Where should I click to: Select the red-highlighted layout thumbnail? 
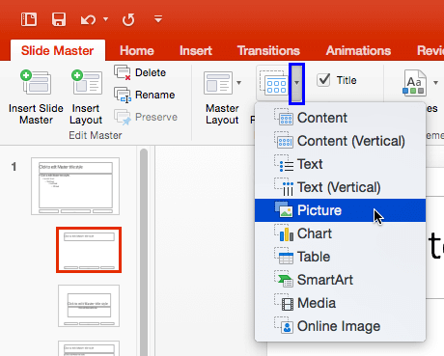point(89,250)
